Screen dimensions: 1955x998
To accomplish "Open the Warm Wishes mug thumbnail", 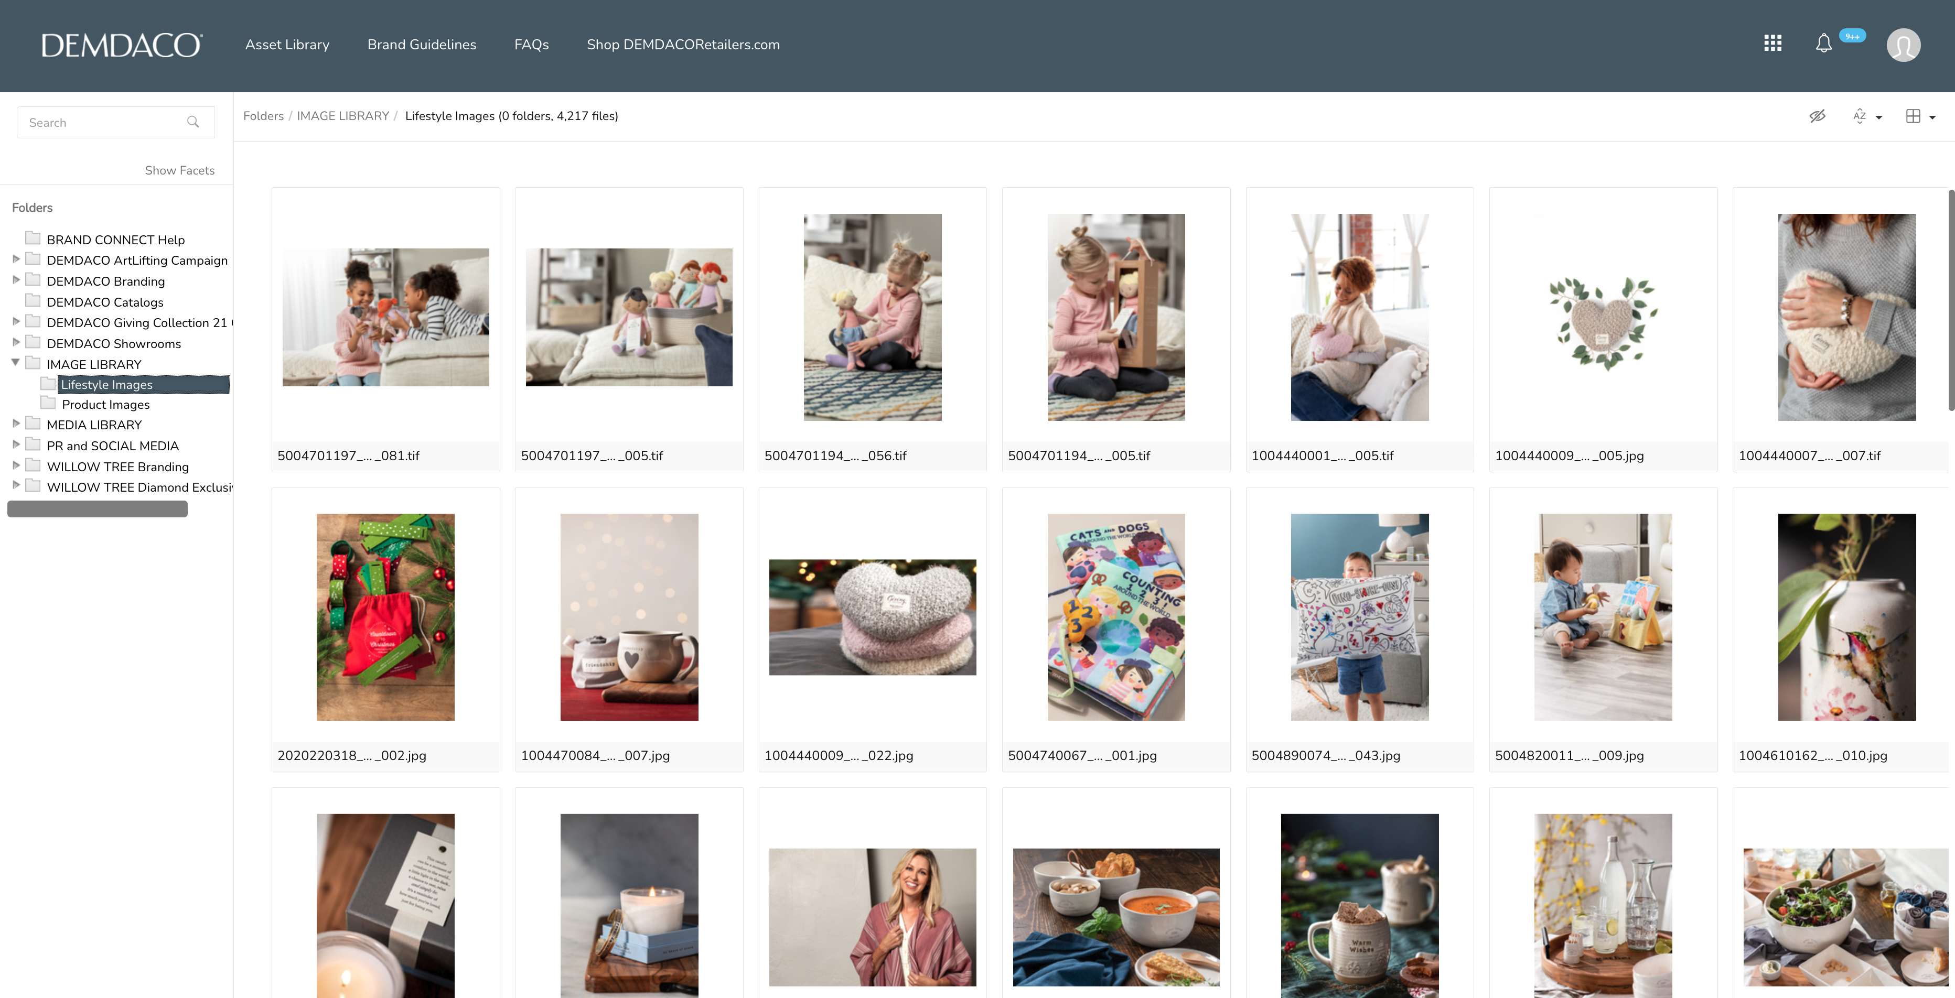I will pyautogui.click(x=1360, y=905).
